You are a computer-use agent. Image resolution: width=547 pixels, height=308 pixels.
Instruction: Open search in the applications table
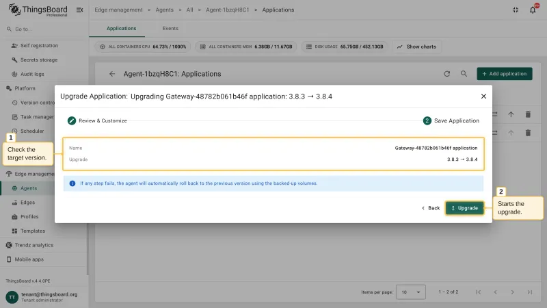pyautogui.click(x=464, y=74)
